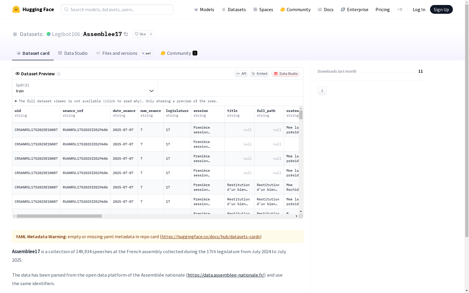Open the Community nav item
Viewport: 469px width, 293px height.
pyautogui.click(x=295, y=9)
